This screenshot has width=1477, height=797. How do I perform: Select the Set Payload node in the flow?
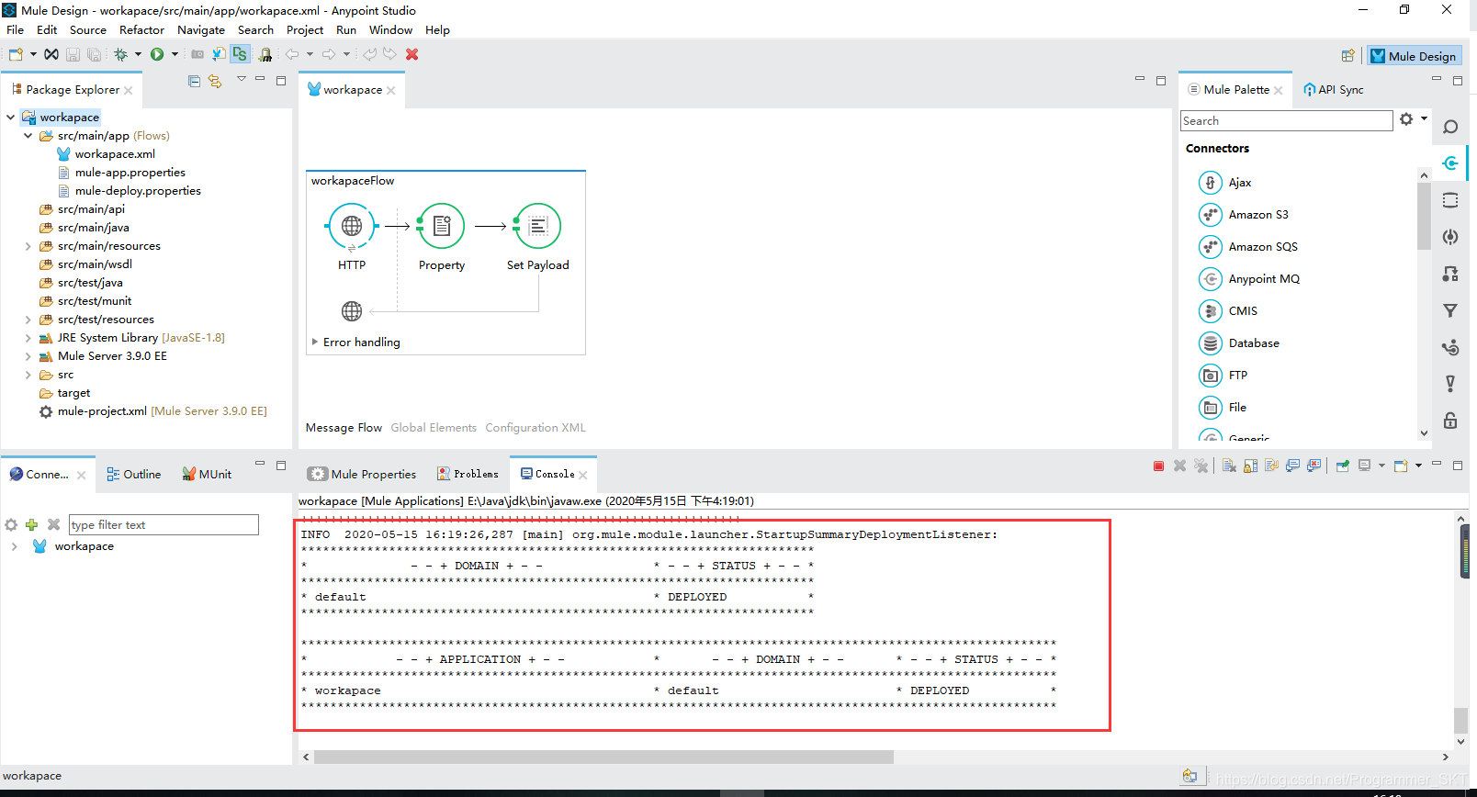point(537,226)
